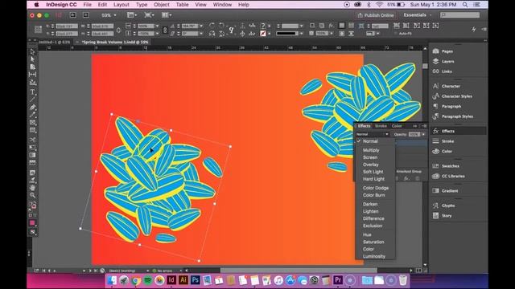Viewport: 515px width, 289px height.
Task: Open the Essentials workspace switcher
Action: coord(418,15)
